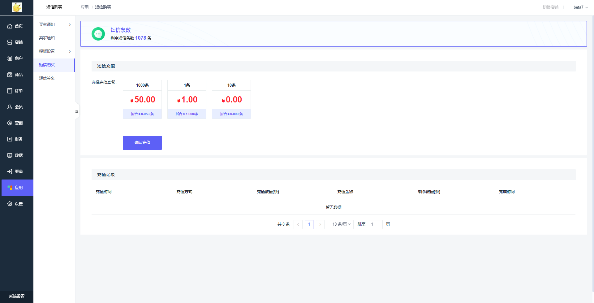Click the 短信购买 breadcrumb text

[x=103, y=7]
